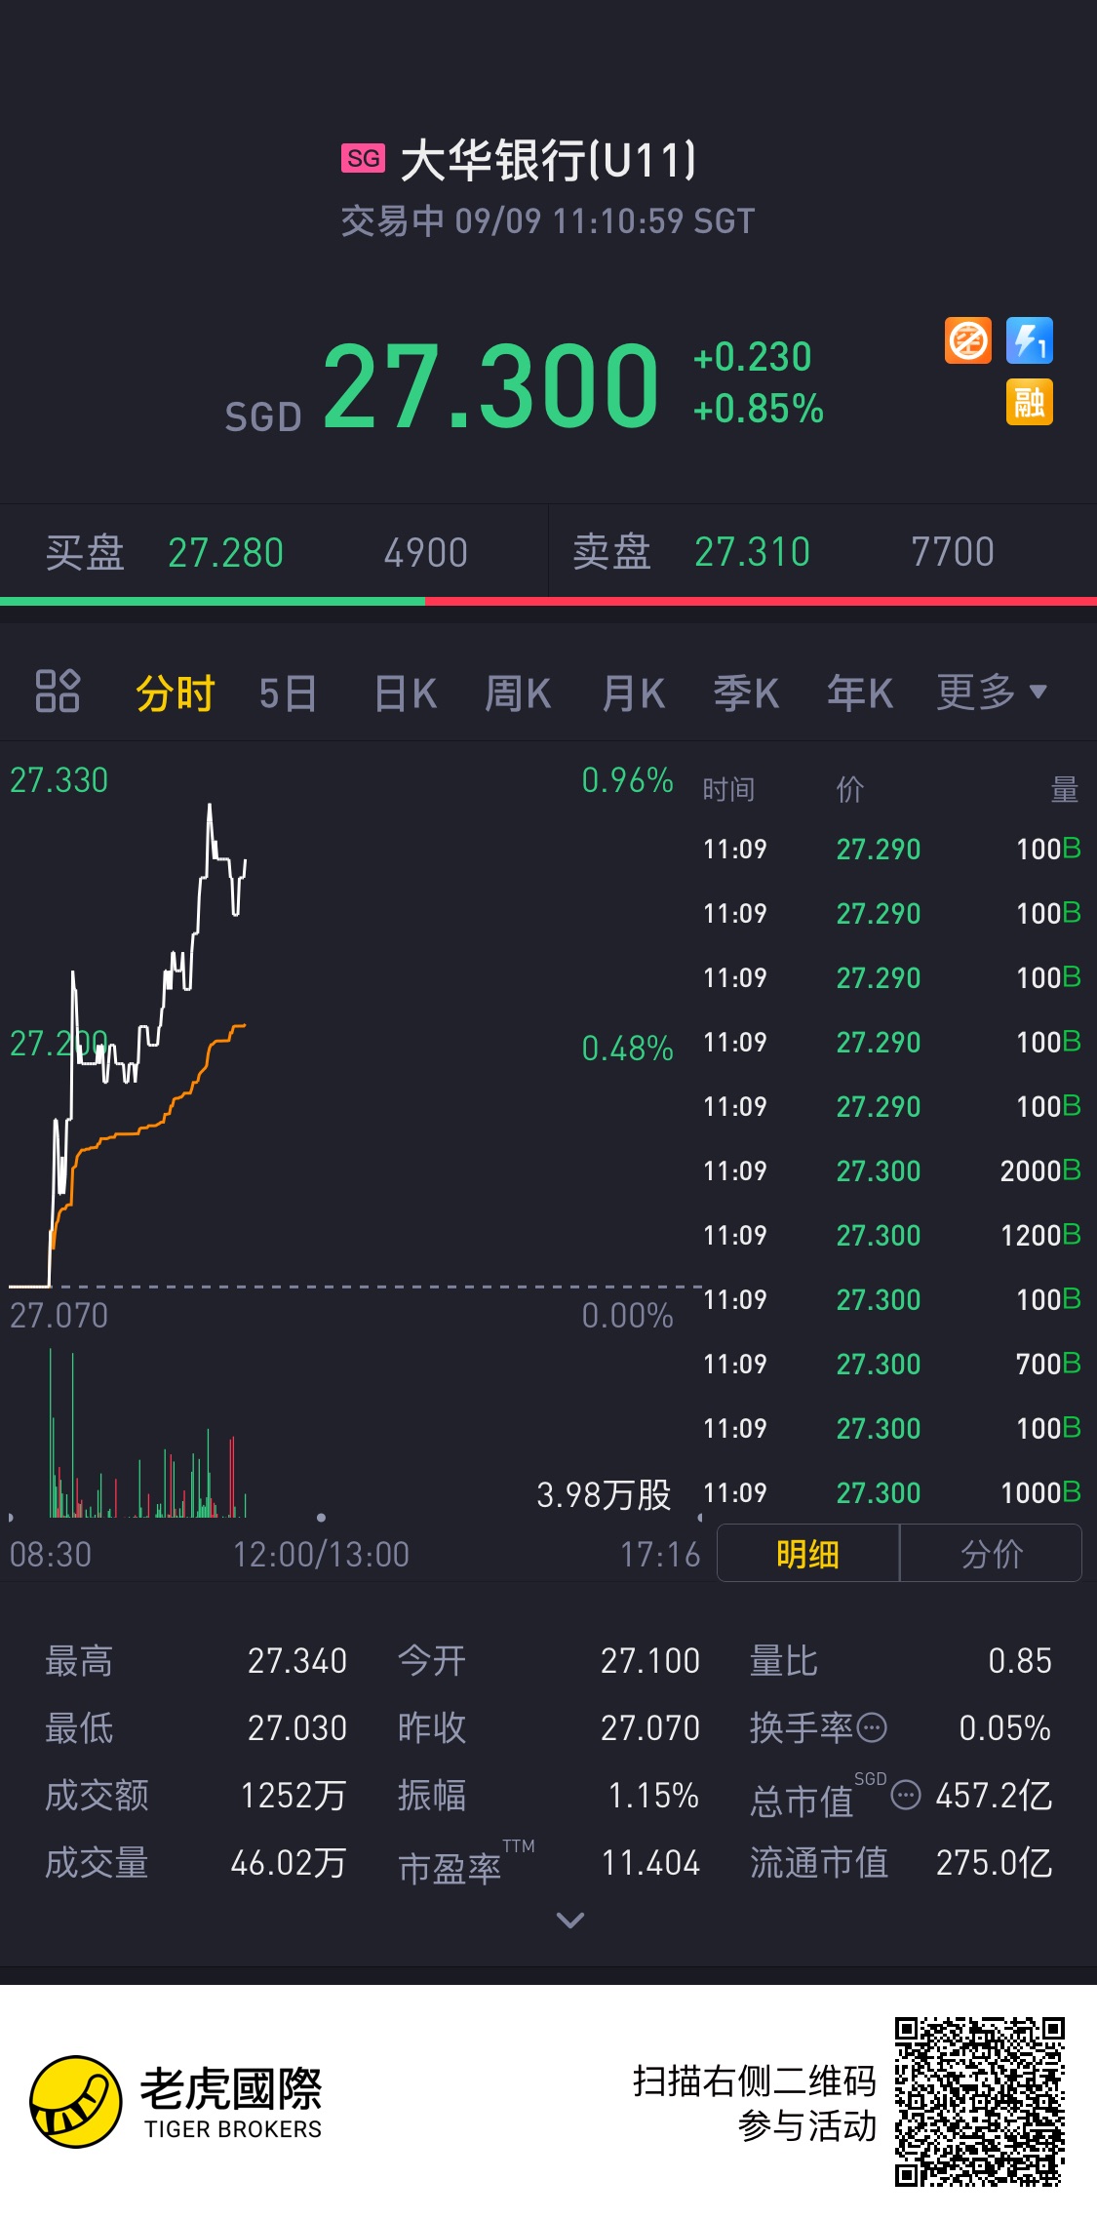Expand more stats with the down chevron

click(x=569, y=1920)
